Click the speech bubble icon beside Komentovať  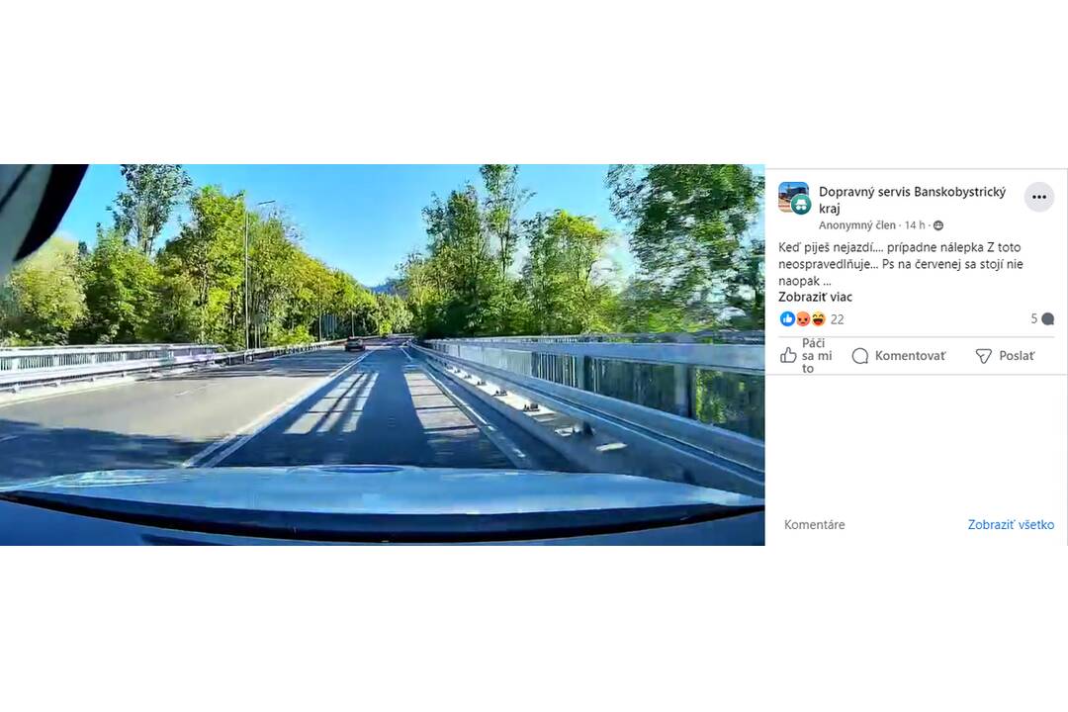click(x=860, y=356)
